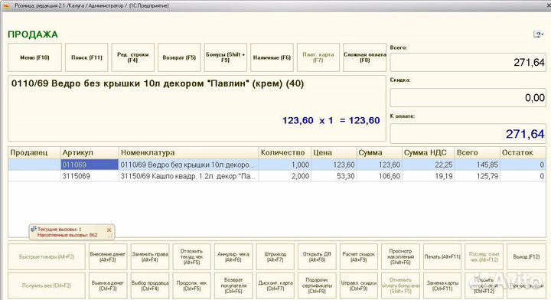Click the total cell 145,85
551x300 pixels.
click(x=478, y=165)
